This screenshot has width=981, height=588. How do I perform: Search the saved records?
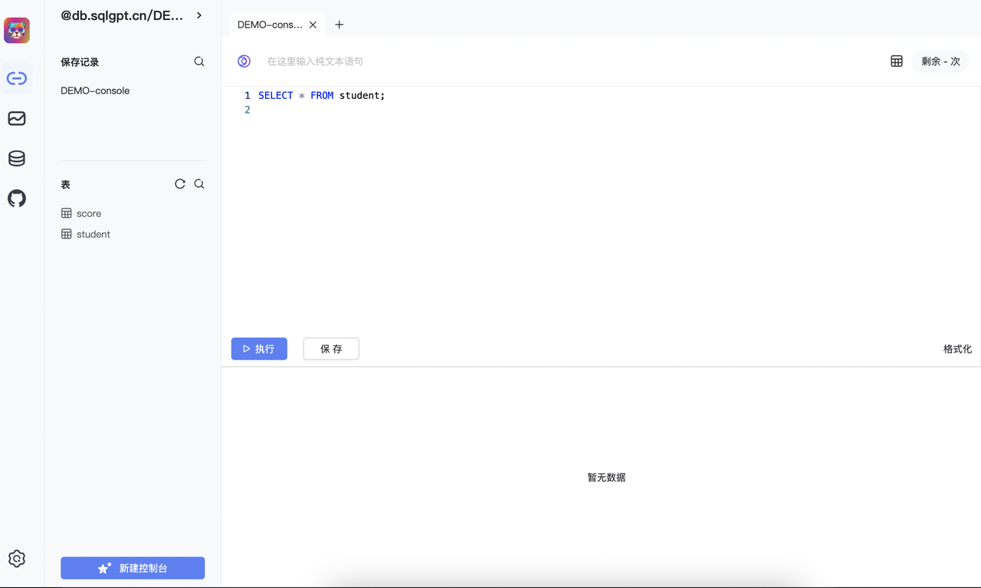(x=199, y=61)
